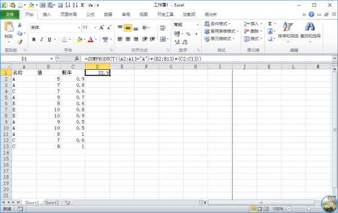Open the 文件 (File) tab

[10, 15]
